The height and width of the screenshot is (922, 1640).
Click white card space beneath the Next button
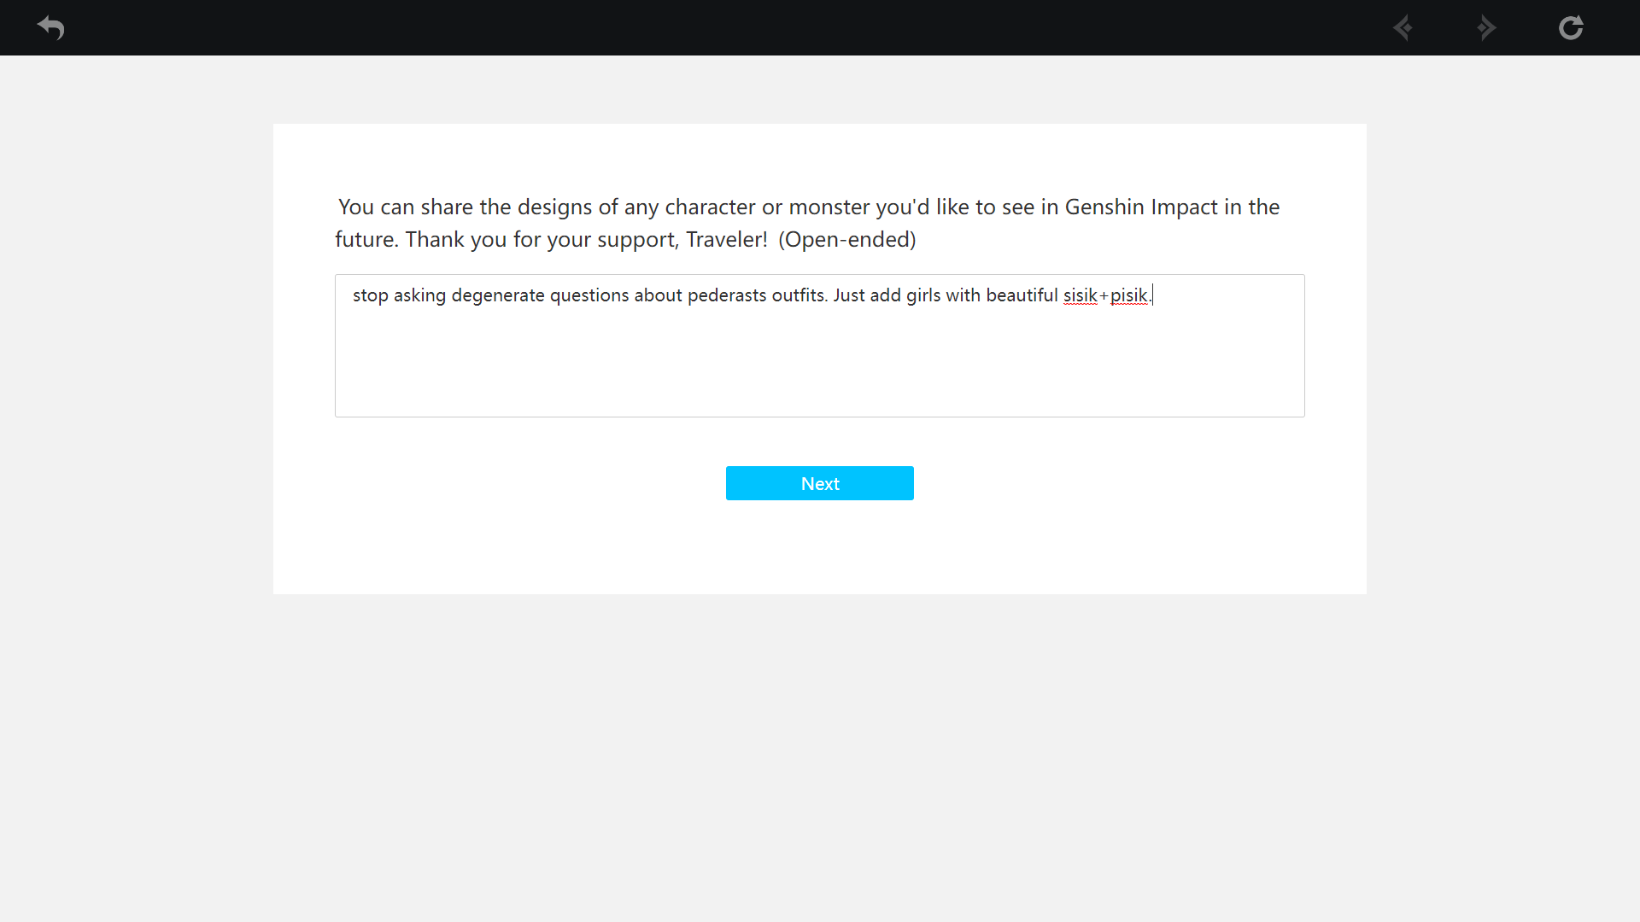coord(820,546)
